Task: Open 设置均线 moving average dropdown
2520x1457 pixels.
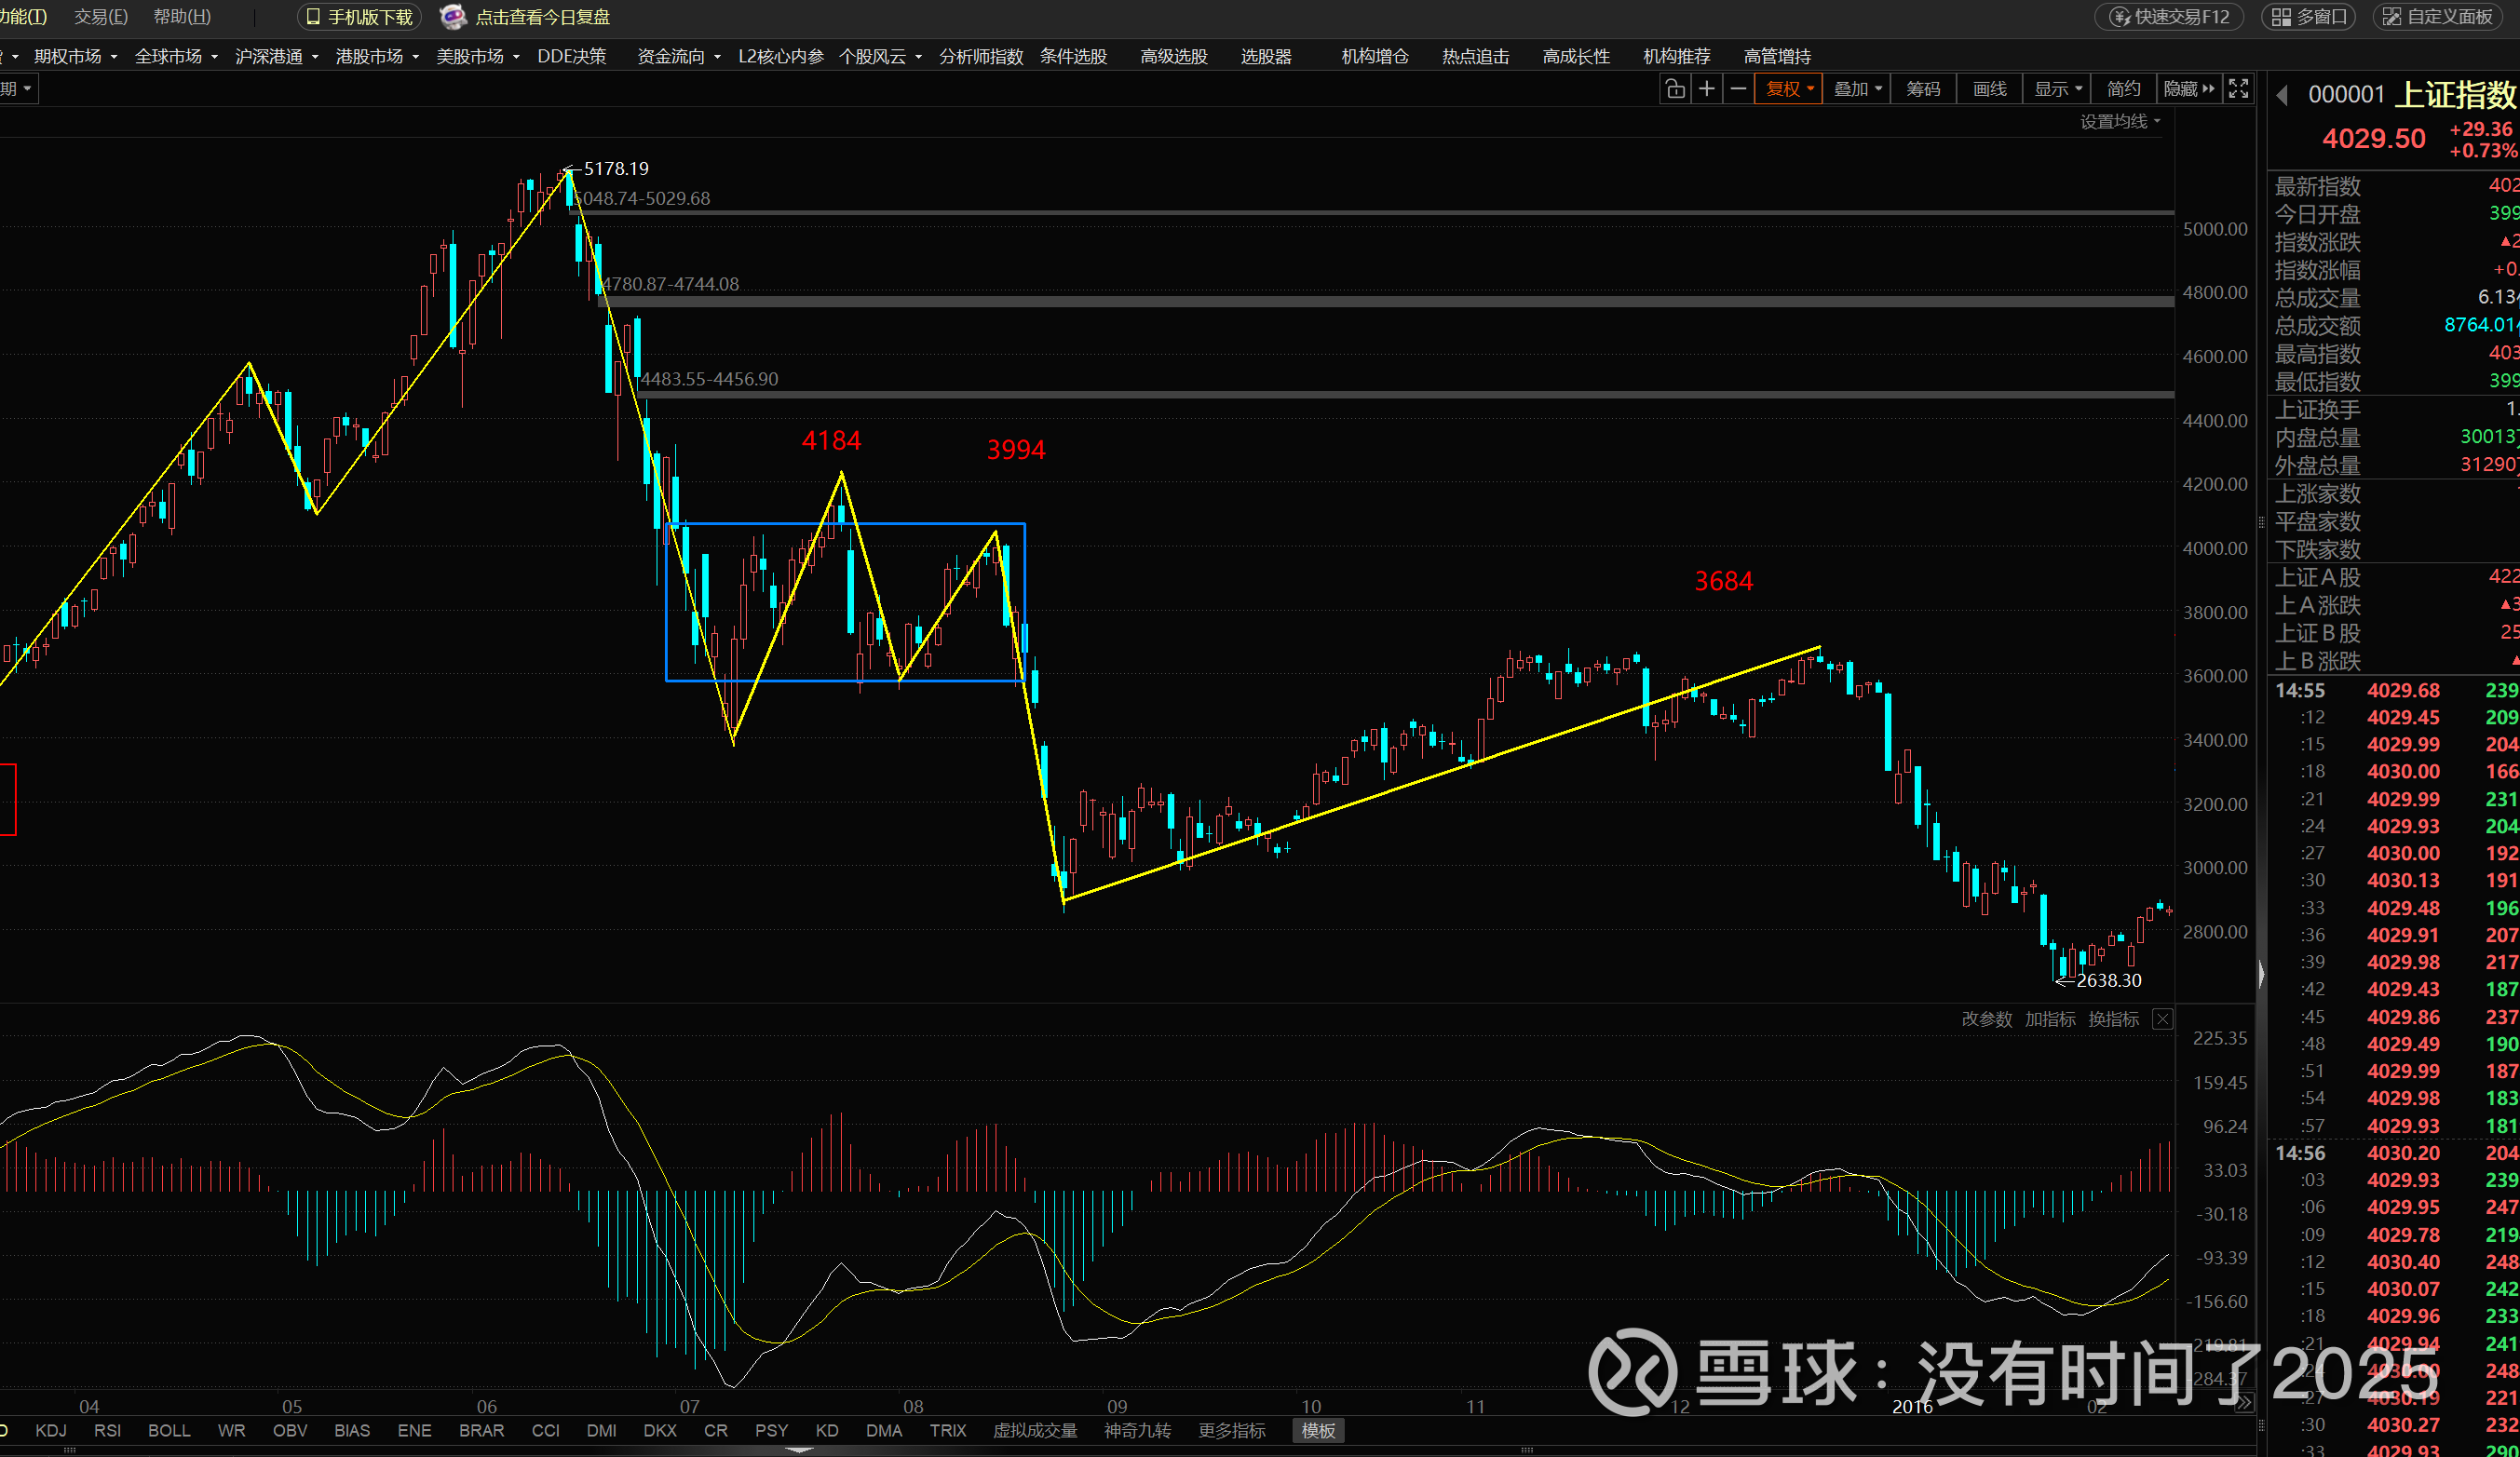Action: (x=2120, y=121)
